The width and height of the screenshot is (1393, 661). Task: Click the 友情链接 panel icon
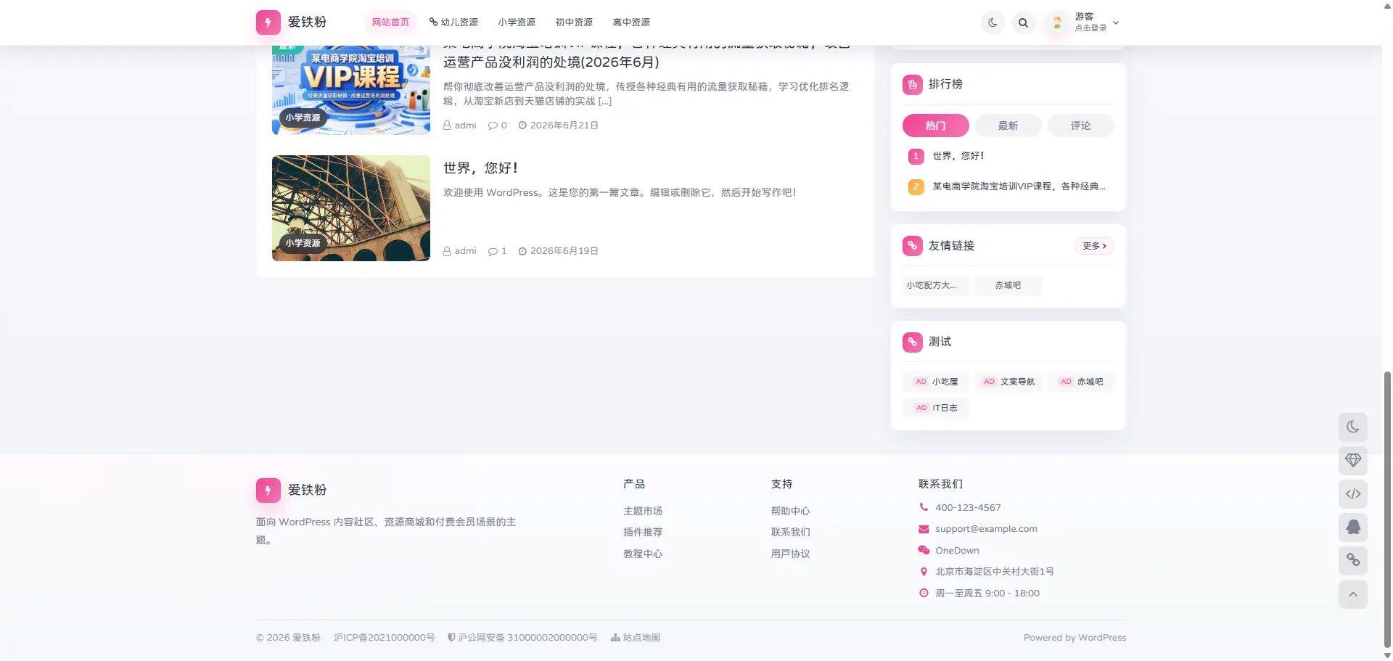(x=913, y=246)
